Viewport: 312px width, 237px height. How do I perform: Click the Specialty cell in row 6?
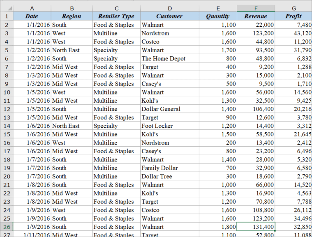[x=116, y=58]
